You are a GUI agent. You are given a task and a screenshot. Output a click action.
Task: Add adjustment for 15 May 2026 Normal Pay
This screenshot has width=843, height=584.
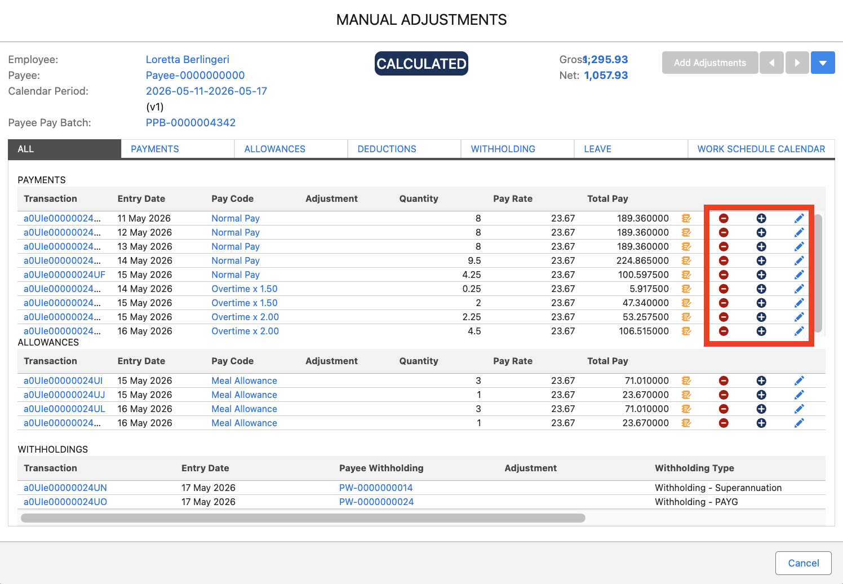[x=761, y=275]
